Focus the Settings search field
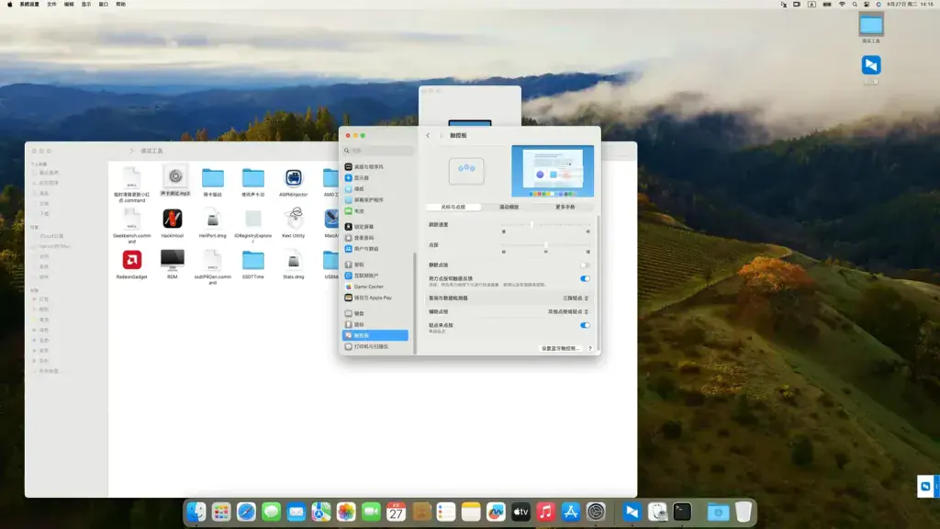 pyautogui.click(x=378, y=151)
